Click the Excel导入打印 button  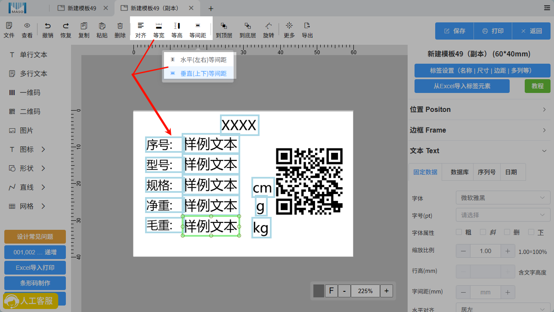tap(35, 268)
